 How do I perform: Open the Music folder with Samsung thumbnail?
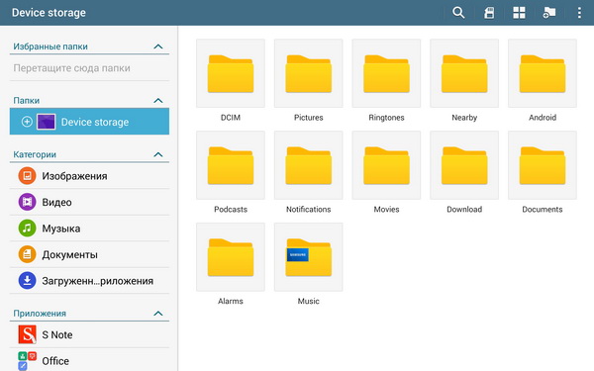coord(308,264)
